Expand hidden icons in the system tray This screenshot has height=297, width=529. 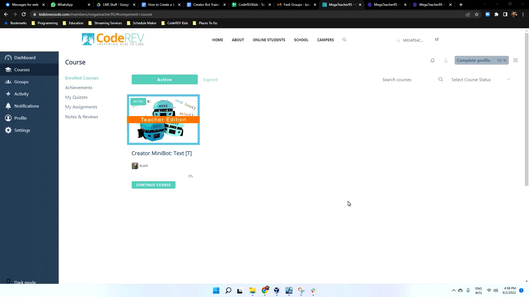click(x=454, y=290)
